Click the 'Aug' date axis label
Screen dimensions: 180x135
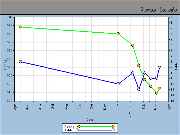coord(66,107)
